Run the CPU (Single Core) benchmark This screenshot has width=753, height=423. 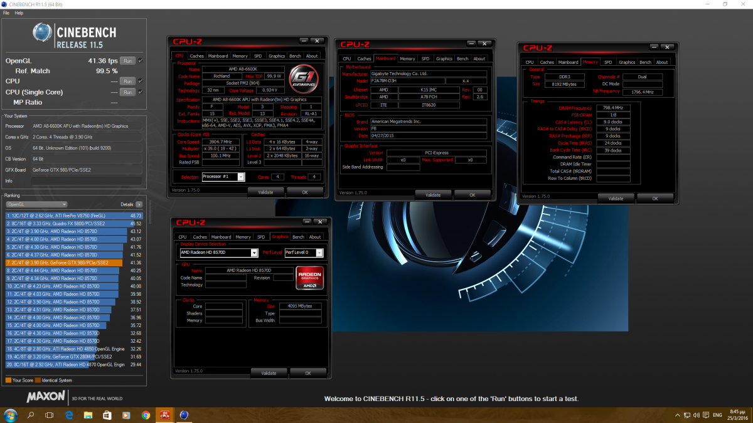[127, 92]
